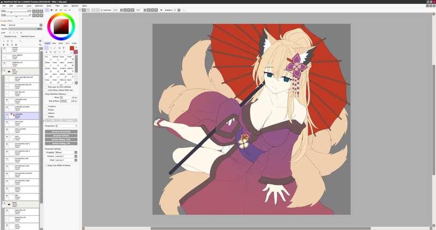Enable 'Pick Layer by Ctrl+Shift+LB' checkbox

coord(46,87)
